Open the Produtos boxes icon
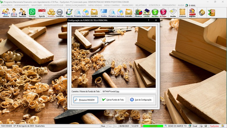The image size is (227, 128). [x=51, y=13]
